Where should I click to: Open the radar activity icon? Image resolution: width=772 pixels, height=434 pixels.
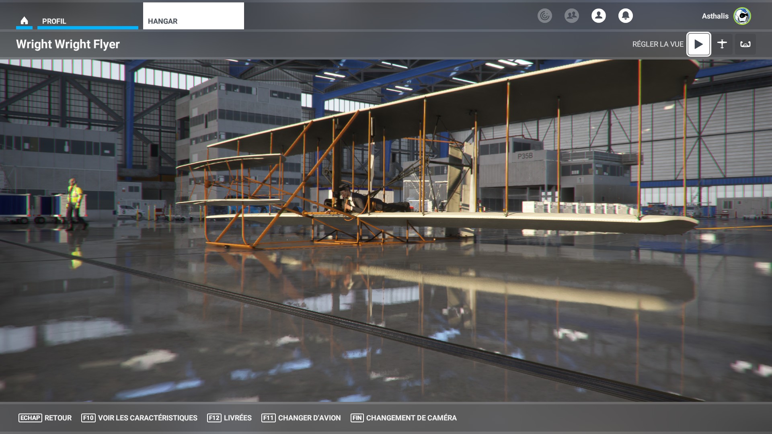pyautogui.click(x=544, y=16)
